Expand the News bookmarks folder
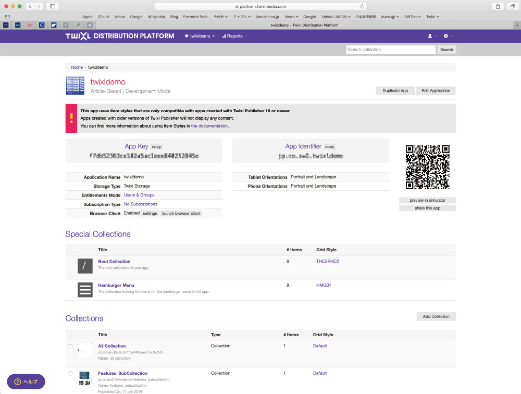 291,17
